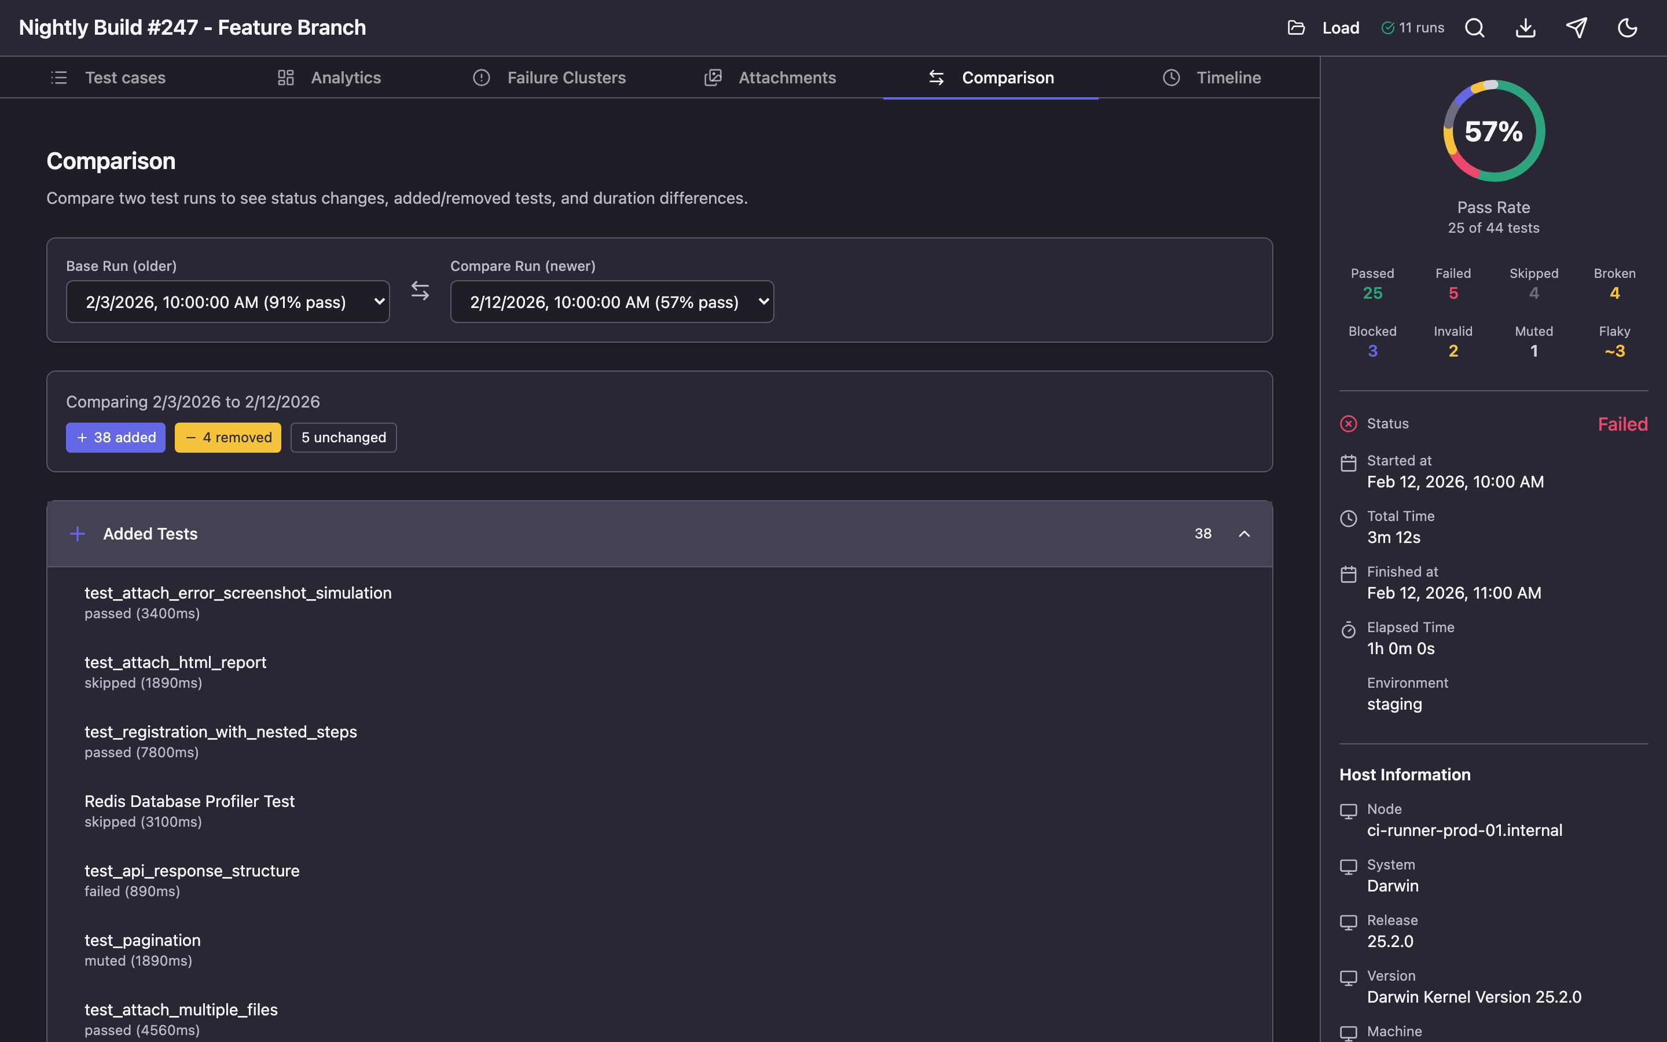
Task: Click the 57% pass rate donut chart
Action: coord(1493,131)
